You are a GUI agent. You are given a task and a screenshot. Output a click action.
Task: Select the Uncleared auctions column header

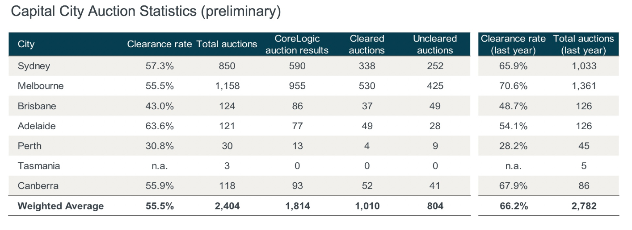435,45
